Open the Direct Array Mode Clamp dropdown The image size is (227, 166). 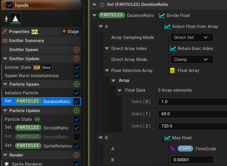point(191,59)
